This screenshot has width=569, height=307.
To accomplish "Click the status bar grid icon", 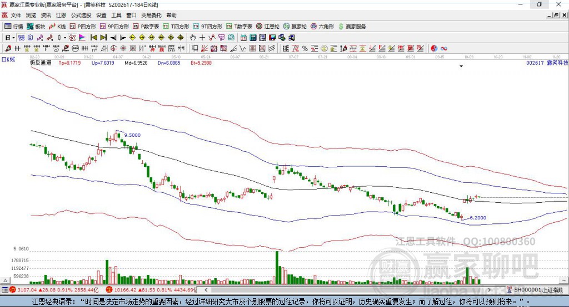I will tap(4, 290).
